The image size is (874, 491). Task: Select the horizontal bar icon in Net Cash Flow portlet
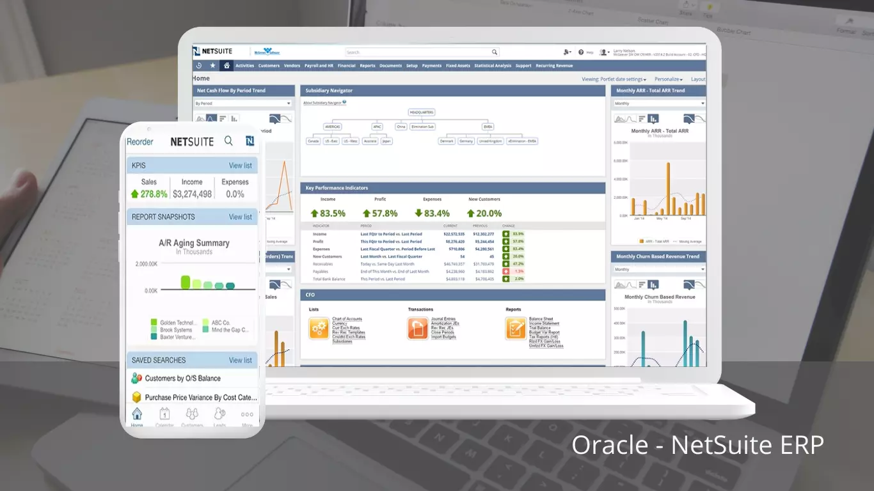coord(223,118)
